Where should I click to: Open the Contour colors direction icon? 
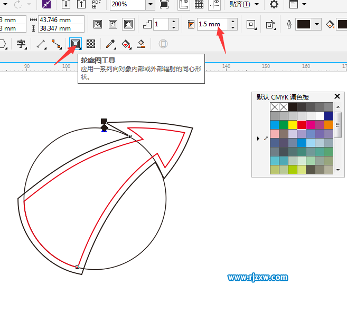tap(271, 25)
